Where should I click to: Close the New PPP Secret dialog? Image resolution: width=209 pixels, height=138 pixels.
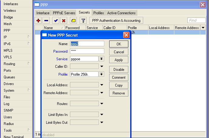[126, 35]
